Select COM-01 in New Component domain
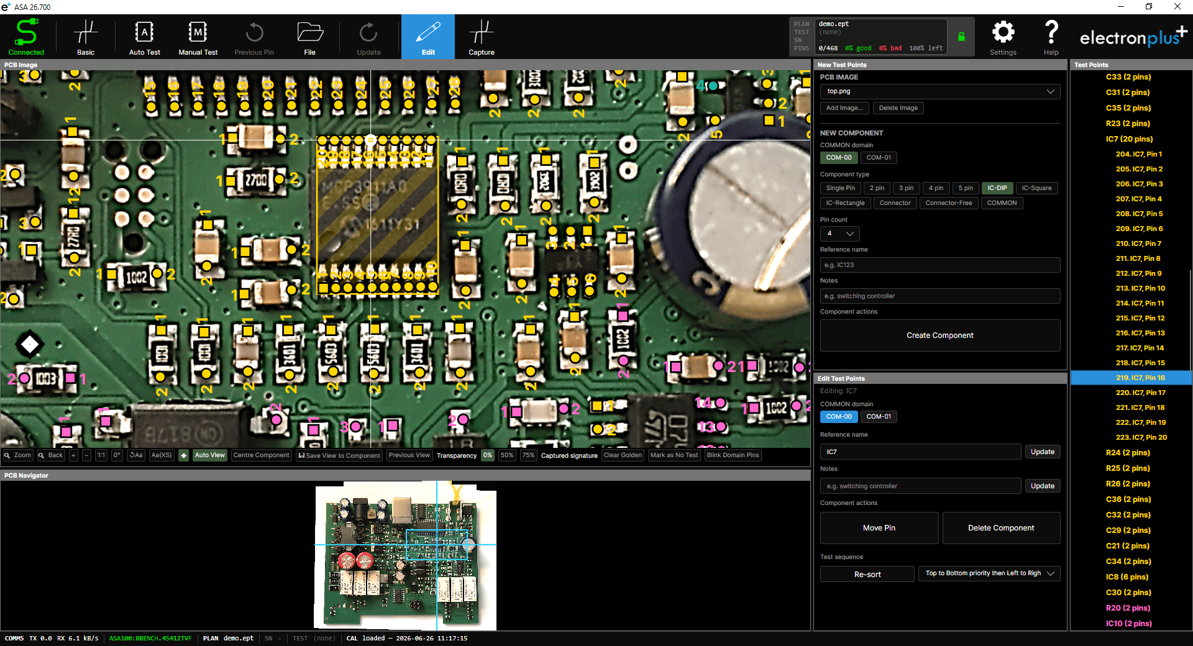 coord(879,158)
